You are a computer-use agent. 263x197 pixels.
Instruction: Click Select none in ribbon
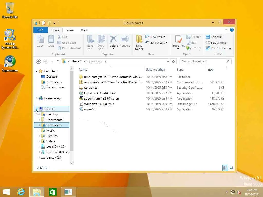click(216, 43)
